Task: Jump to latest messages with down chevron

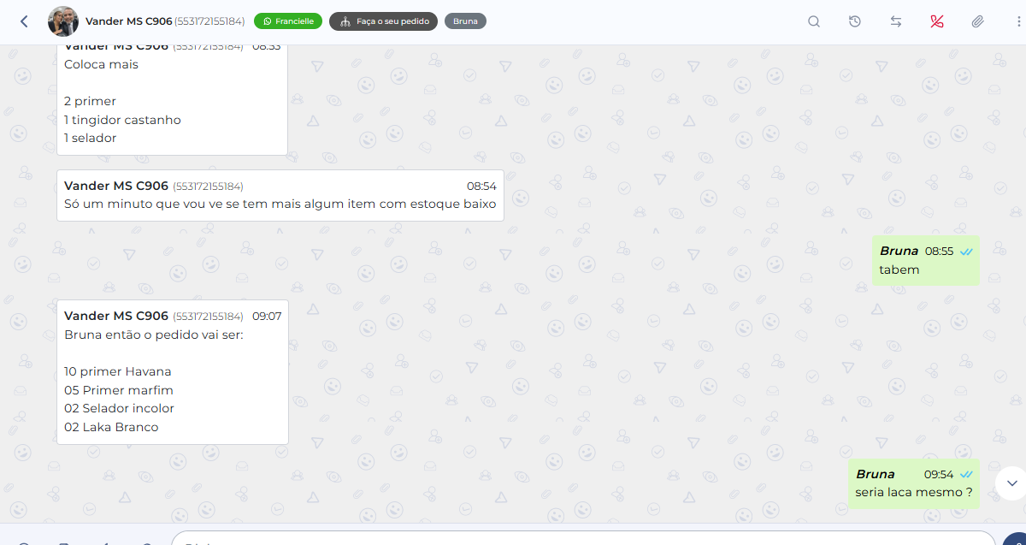Action: pyautogui.click(x=1011, y=483)
